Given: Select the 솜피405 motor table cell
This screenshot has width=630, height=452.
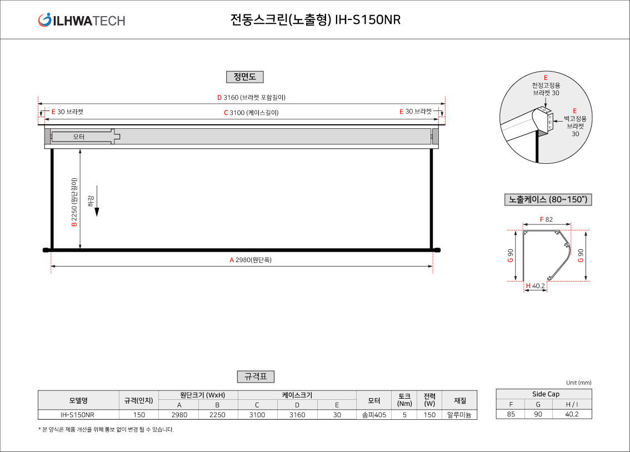Looking at the screenshot, I should point(374,415).
